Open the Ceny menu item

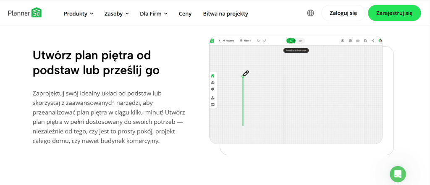(185, 13)
